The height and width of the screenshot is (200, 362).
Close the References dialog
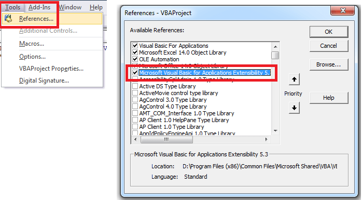(343, 10)
